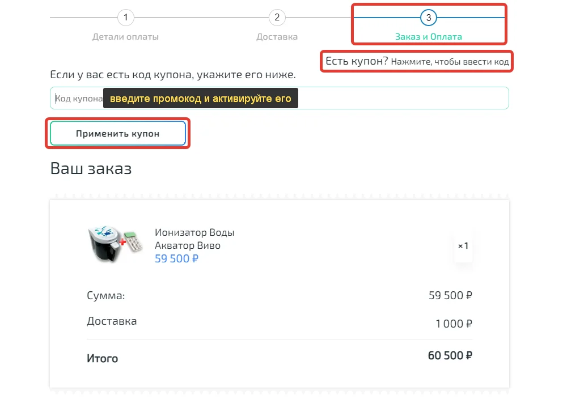Click the blue "59 500 ₽" price link

point(176,258)
